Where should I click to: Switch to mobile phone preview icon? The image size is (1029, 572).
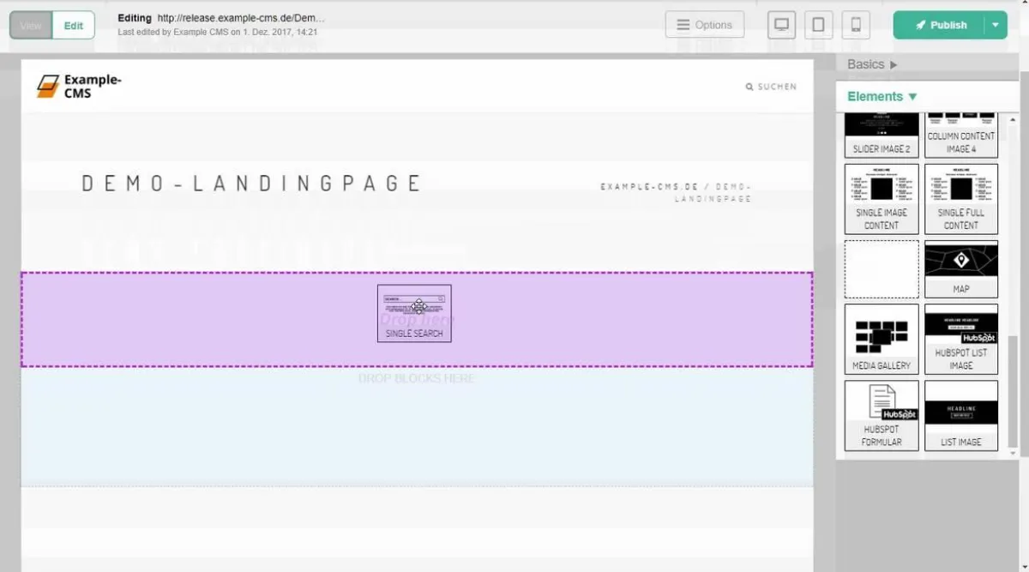(x=855, y=25)
